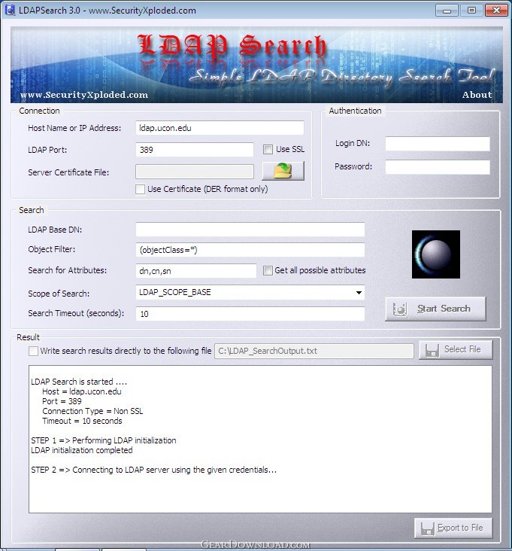Click 'Timeout = 10 seconds' result line
This screenshot has height=551, width=512.
pos(82,421)
